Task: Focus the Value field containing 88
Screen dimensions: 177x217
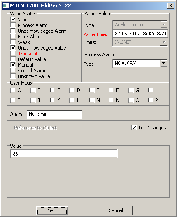Action: coord(64,154)
